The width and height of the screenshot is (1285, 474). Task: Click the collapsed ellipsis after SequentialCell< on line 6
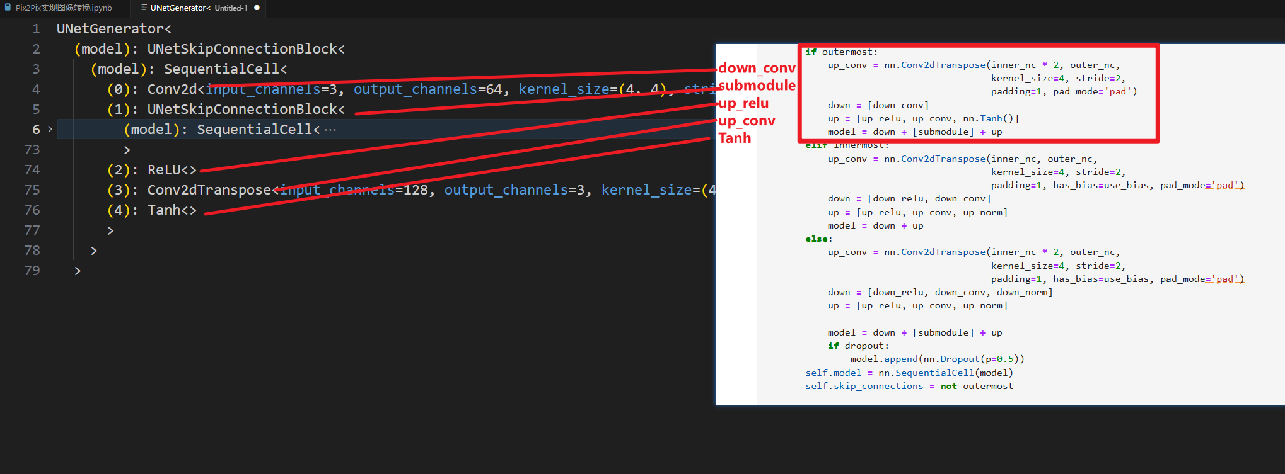pyautogui.click(x=330, y=130)
